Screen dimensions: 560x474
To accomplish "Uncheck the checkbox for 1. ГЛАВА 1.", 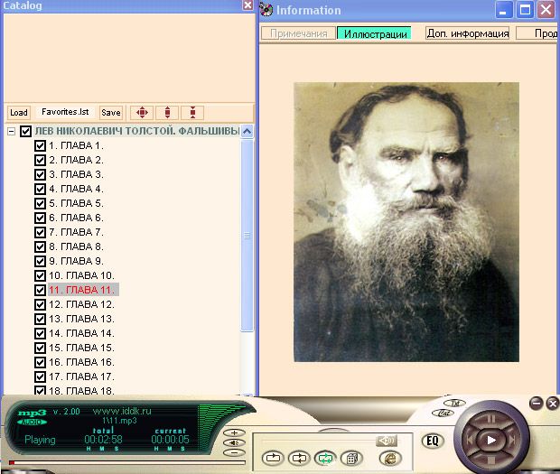I will [40, 145].
